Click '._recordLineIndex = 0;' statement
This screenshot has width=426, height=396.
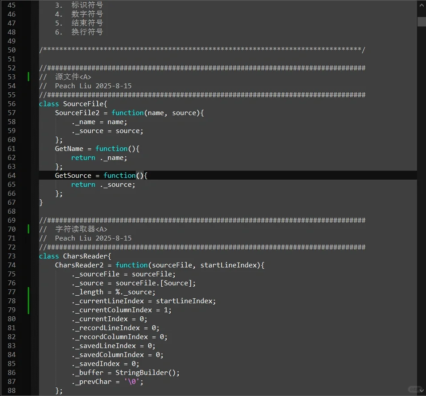click(115, 328)
